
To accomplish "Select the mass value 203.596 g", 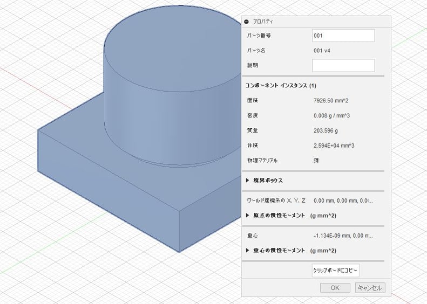I will tap(326, 130).
